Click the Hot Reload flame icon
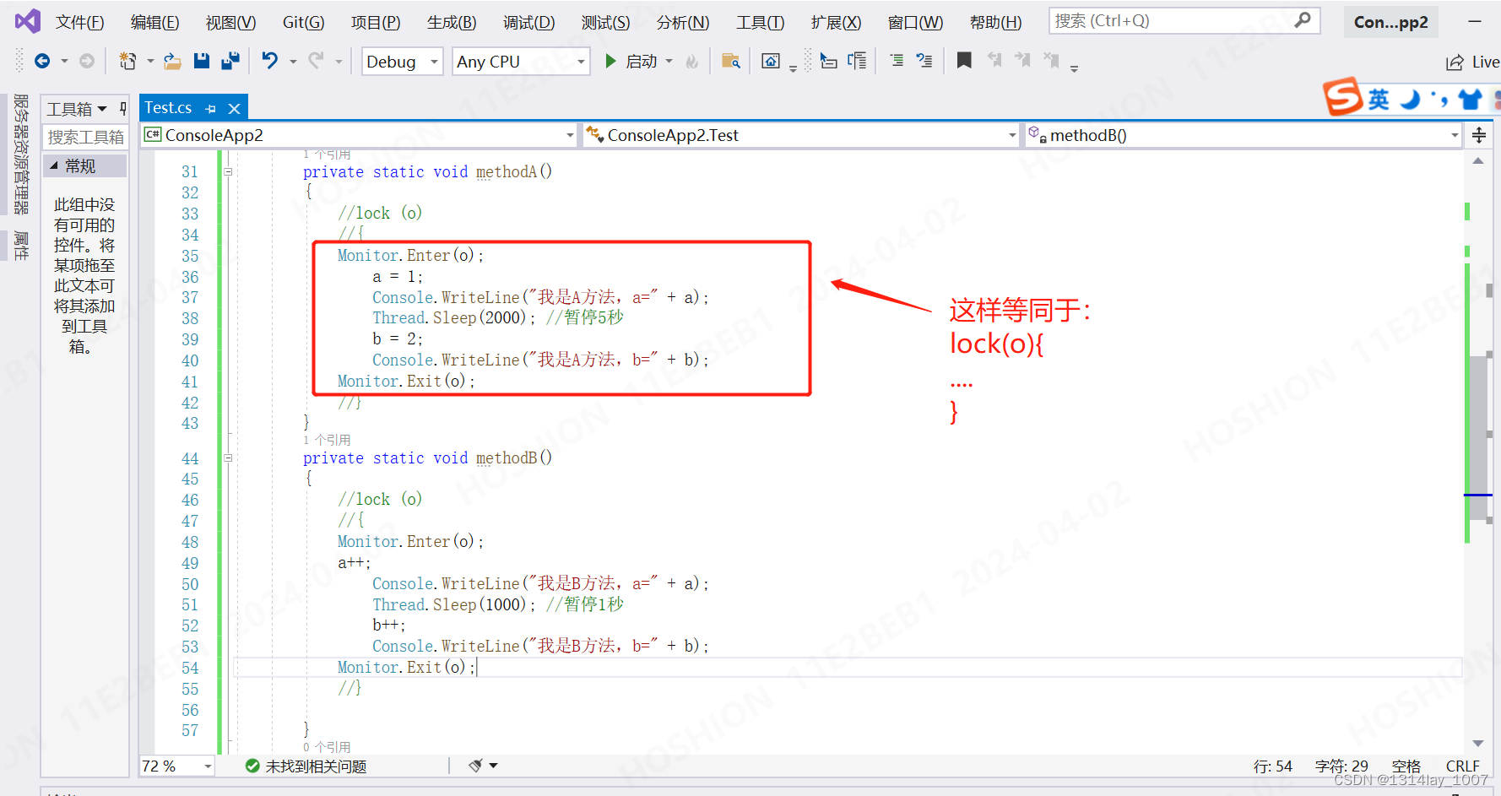The height and width of the screenshot is (796, 1501). [x=692, y=61]
